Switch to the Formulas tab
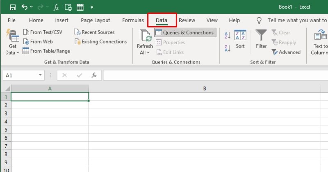Image resolution: width=328 pixels, height=172 pixels. 133,20
